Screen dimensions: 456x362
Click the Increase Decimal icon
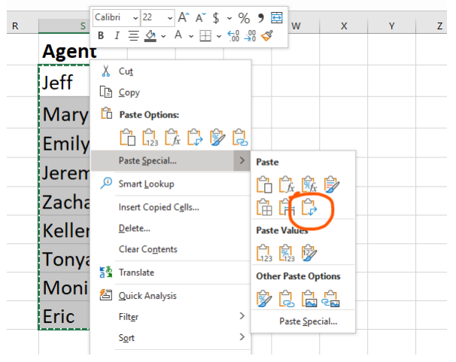[234, 35]
